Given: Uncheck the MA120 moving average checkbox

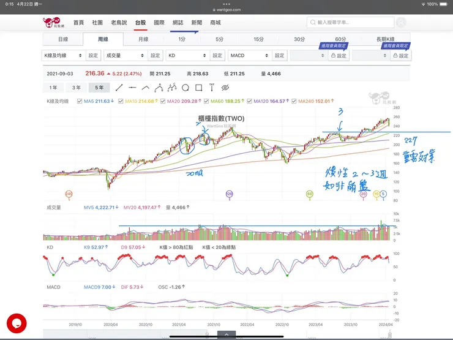Looking at the screenshot, I should 249,101.
